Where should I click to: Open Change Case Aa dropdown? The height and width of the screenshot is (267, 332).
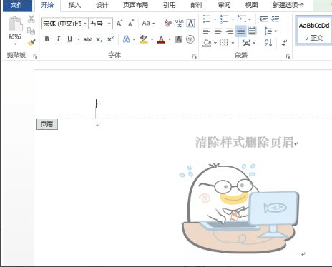coord(148,24)
